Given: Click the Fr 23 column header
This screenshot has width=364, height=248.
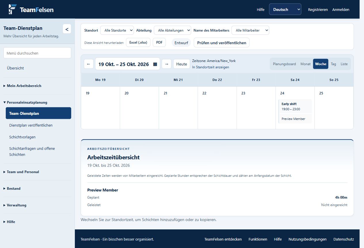Looking at the screenshot, I should click(x=256, y=80).
